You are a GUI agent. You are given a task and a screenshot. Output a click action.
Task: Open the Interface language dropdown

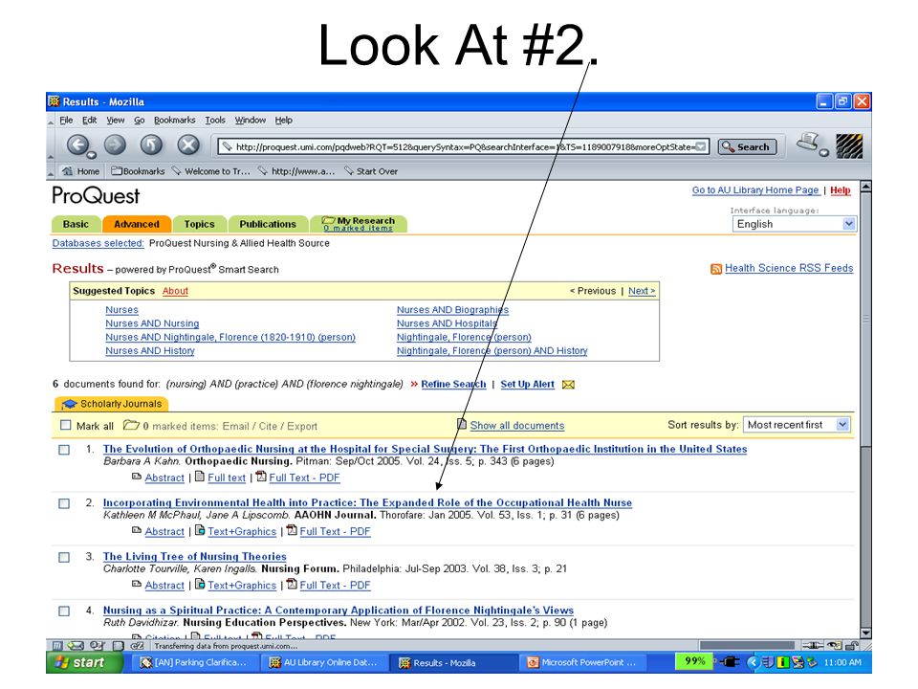pyautogui.click(x=795, y=224)
